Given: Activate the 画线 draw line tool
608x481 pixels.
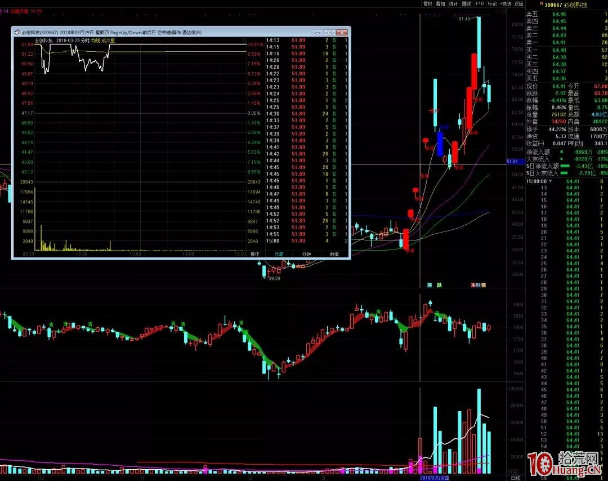Looking at the screenshot, I should point(467,3).
